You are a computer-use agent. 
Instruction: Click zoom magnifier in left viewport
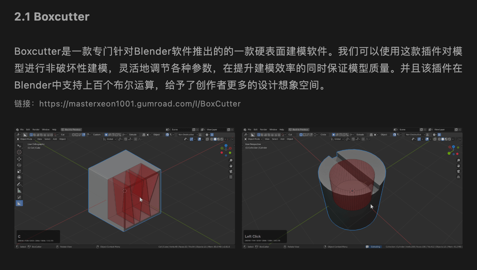(x=231, y=160)
